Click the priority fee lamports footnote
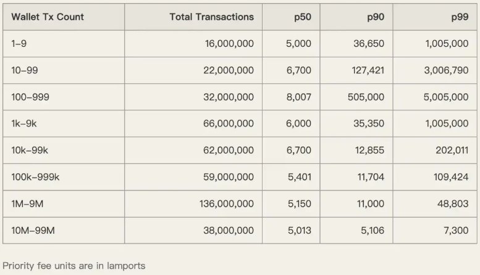480x275 pixels. [x=74, y=266]
